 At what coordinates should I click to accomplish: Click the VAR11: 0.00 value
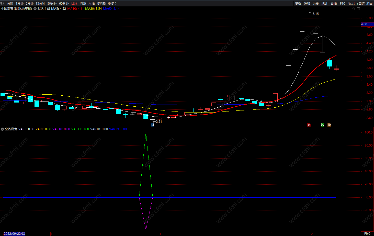(80, 129)
